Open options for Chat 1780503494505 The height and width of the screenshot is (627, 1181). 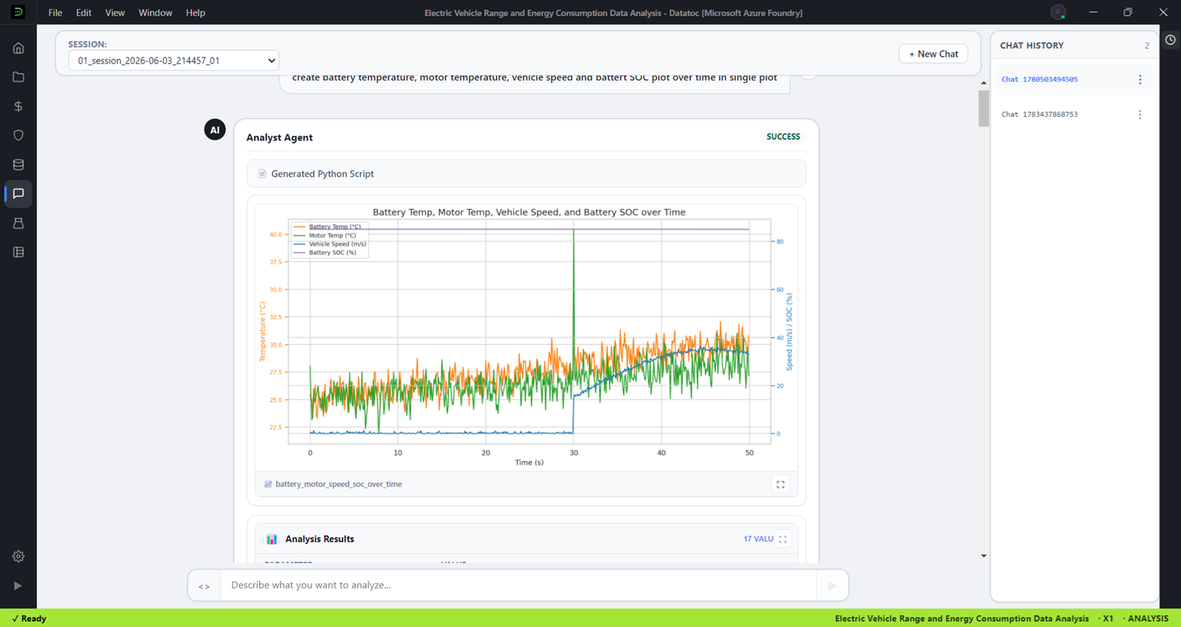click(x=1140, y=79)
